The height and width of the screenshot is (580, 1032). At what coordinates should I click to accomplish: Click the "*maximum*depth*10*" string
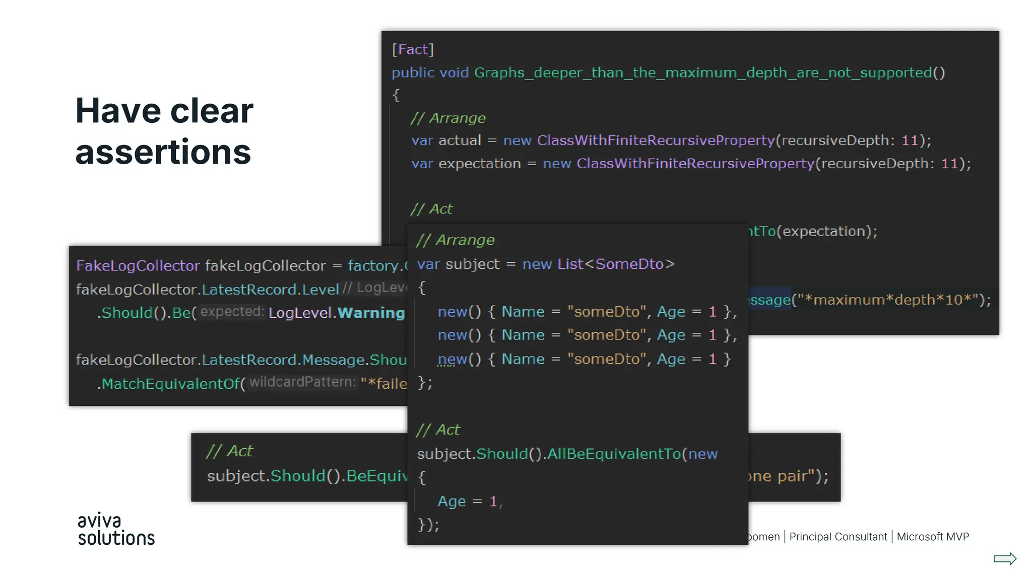[888, 300]
